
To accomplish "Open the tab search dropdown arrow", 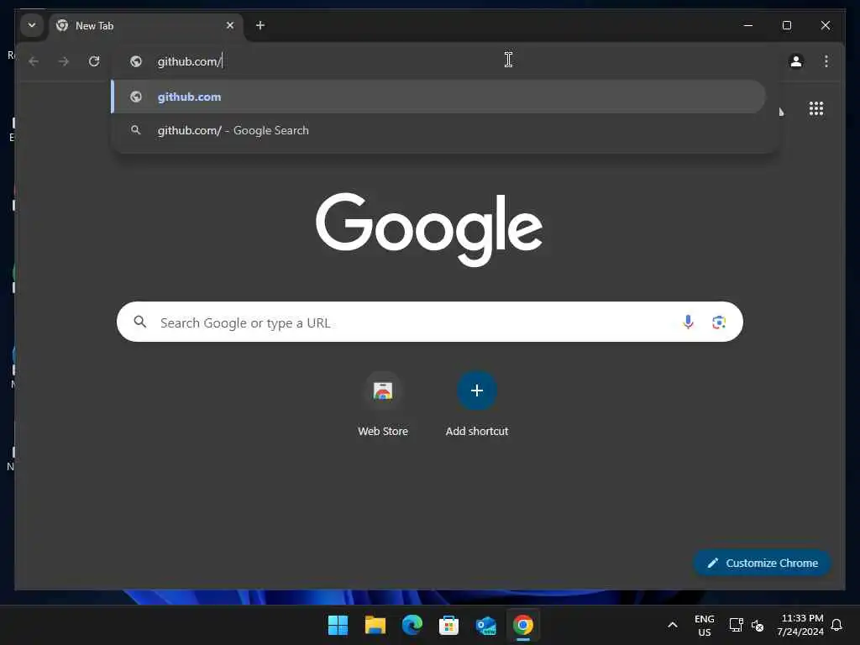I will pyautogui.click(x=32, y=25).
